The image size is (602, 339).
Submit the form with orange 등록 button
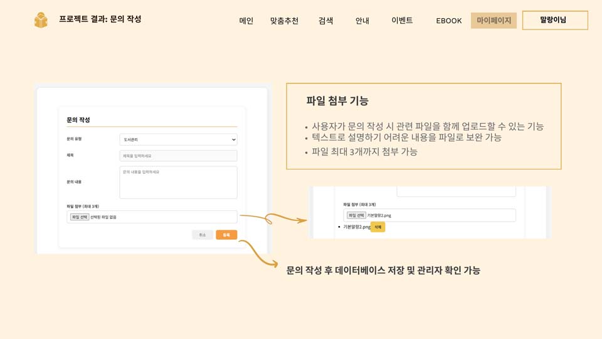226,235
